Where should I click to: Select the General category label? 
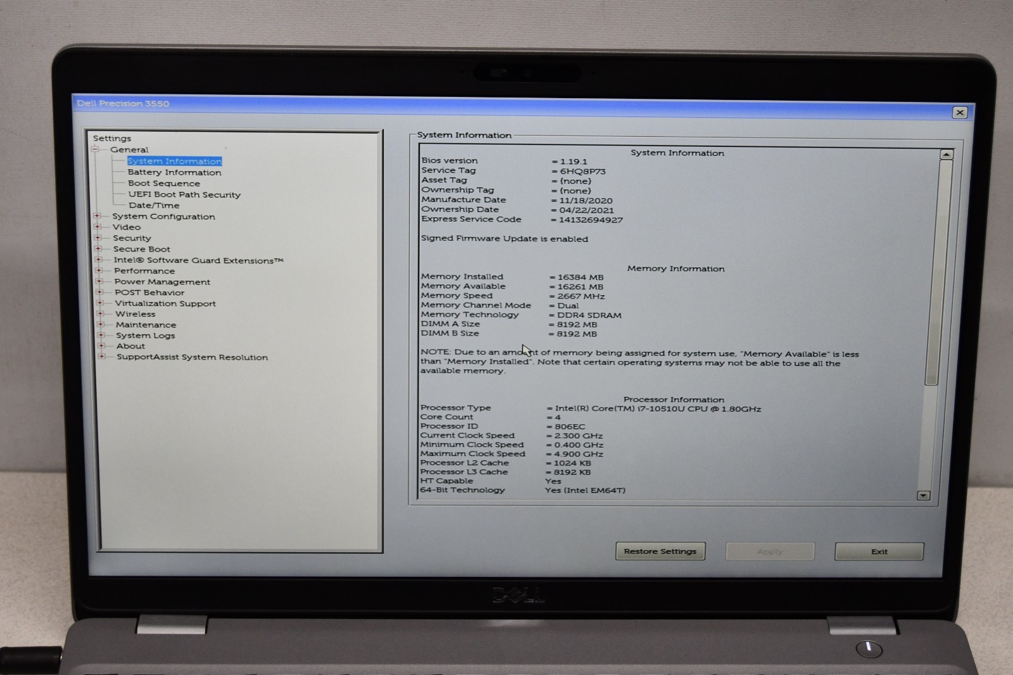tap(129, 149)
